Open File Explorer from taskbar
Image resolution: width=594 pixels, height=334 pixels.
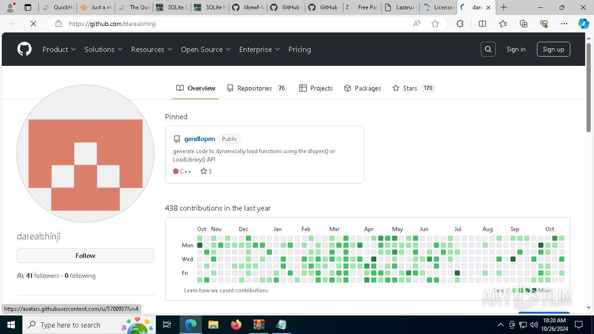pyautogui.click(x=213, y=325)
